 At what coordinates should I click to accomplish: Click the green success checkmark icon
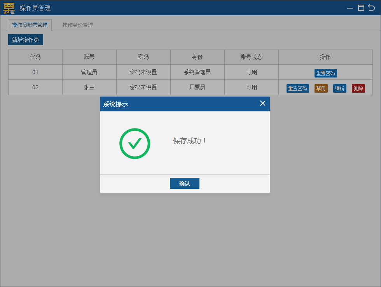pos(135,144)
